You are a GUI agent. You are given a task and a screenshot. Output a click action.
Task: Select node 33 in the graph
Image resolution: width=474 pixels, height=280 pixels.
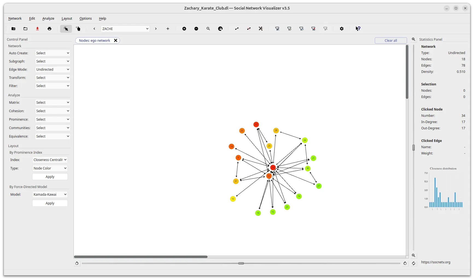(269, 176)
